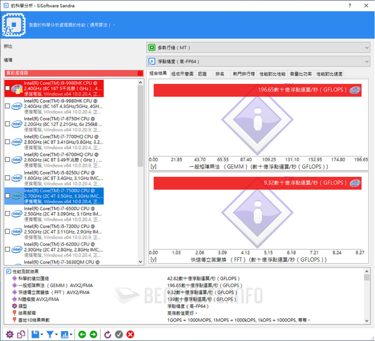Confirm with the gray checkmark icon
The height and width of the screenshot is (341, 375).
119,334
